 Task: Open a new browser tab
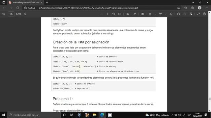pos(47,2)
